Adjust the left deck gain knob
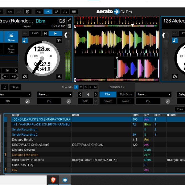Screen dimensions: 185x185 click(67, 35)
